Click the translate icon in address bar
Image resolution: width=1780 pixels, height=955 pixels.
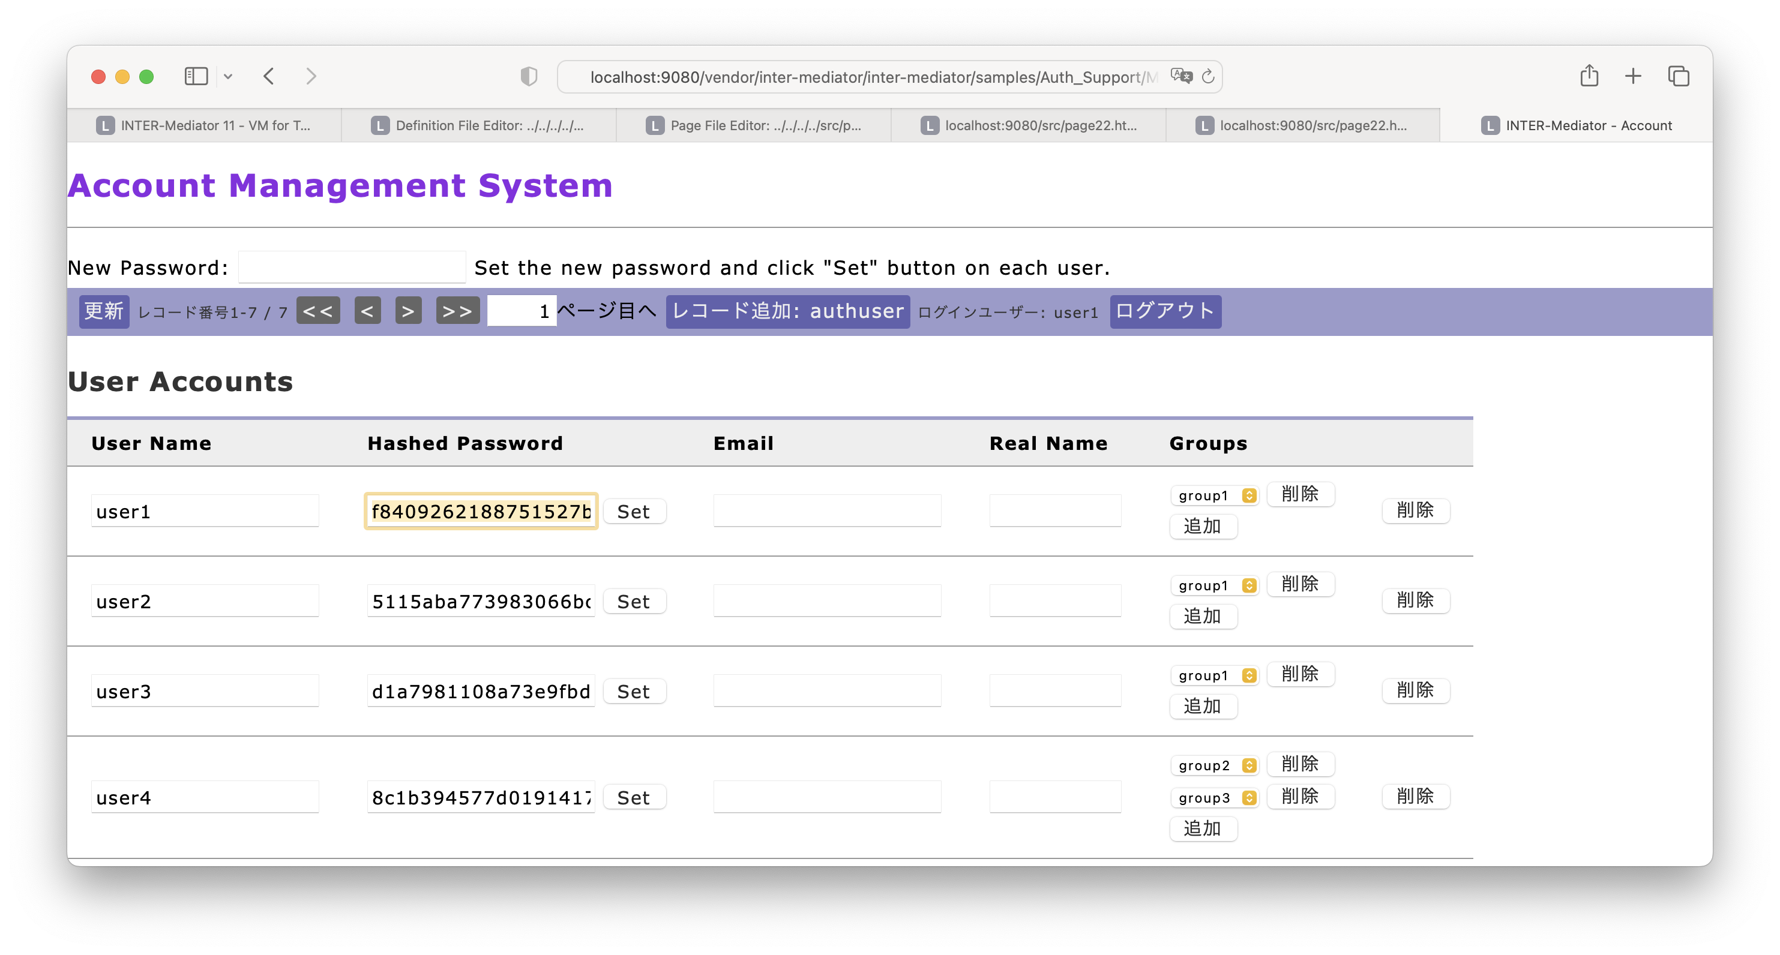tap(1181, 76)
